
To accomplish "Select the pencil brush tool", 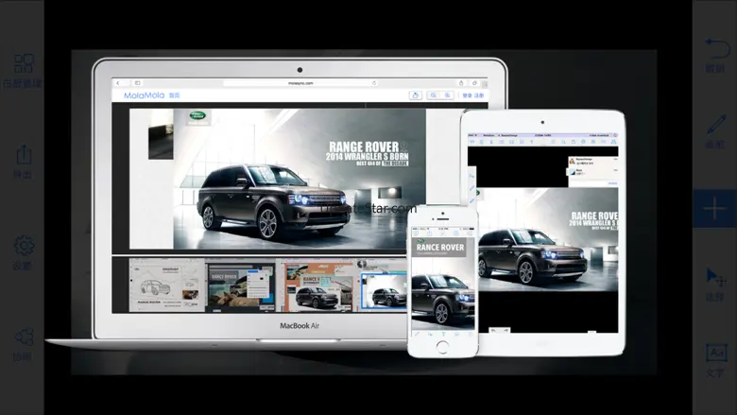I will pyautogui.click(x=716, y=125).
